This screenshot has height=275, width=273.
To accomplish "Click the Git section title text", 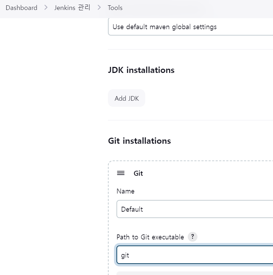I will tap(138, 173).
